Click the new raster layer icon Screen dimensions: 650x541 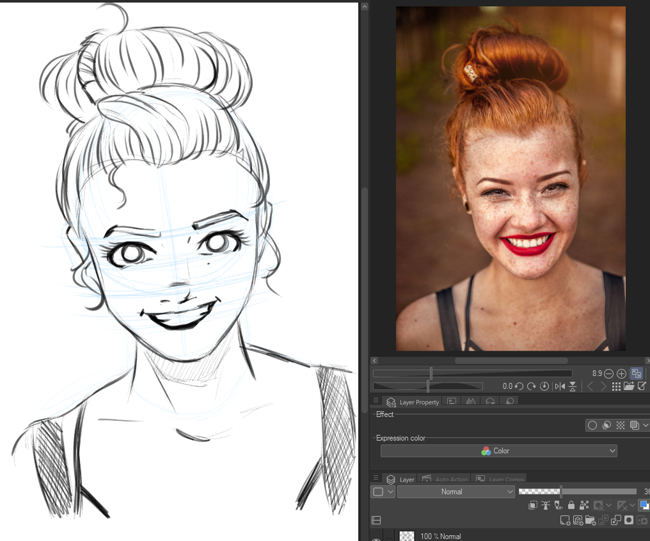[565, 521]
